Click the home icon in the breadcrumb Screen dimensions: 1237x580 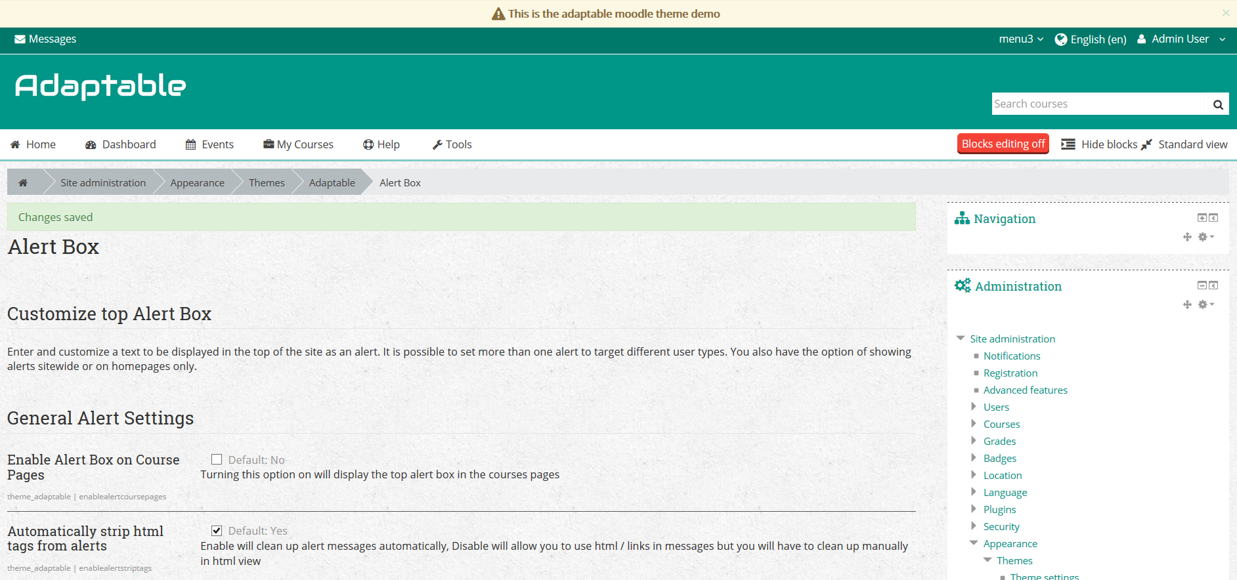[23, 183]
